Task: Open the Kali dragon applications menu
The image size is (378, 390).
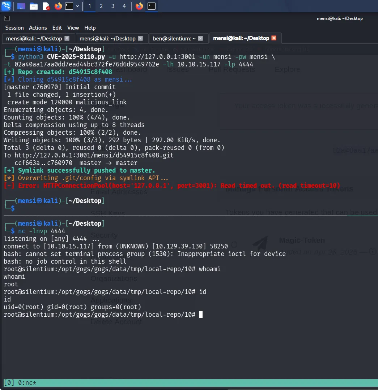Action: tap(6, 6)
